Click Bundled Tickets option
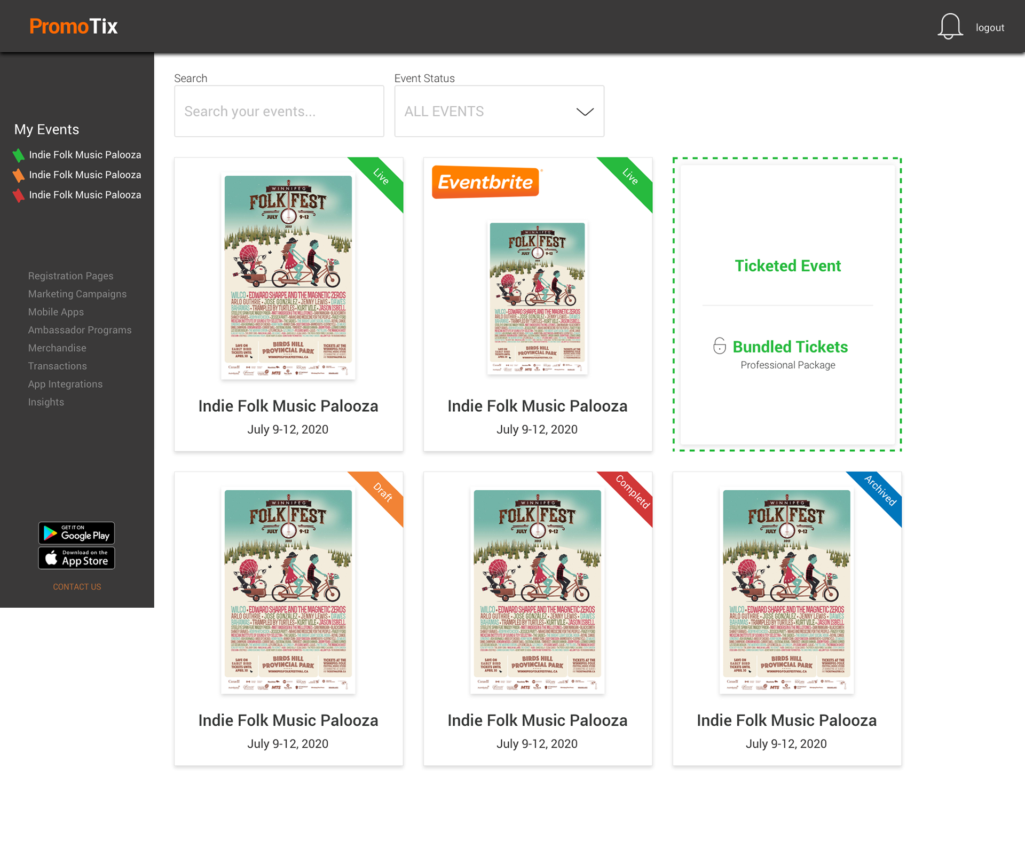Viewport: 1025px width, 855px height. point(790,347)
